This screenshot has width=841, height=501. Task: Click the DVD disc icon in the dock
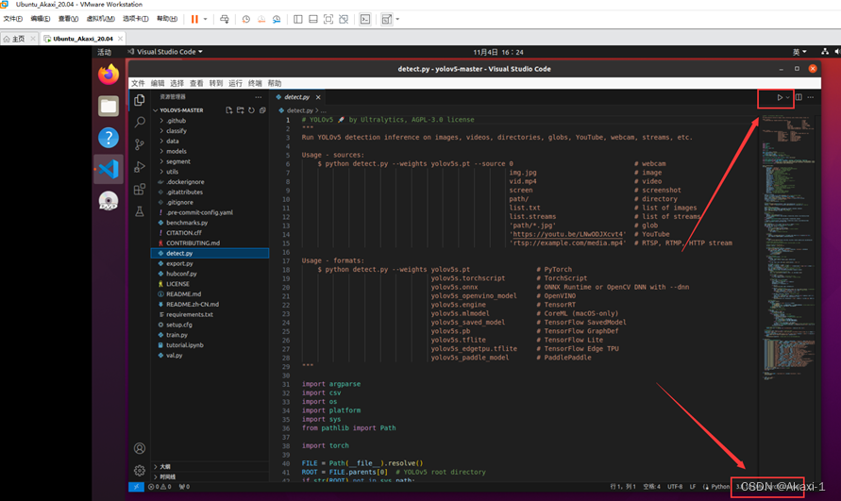coord(109,201)
